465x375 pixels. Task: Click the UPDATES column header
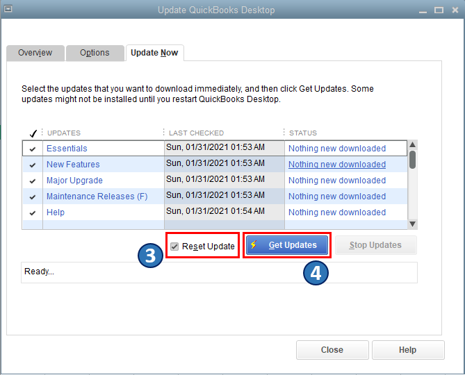pyautogui.click(x=64, y=133)
